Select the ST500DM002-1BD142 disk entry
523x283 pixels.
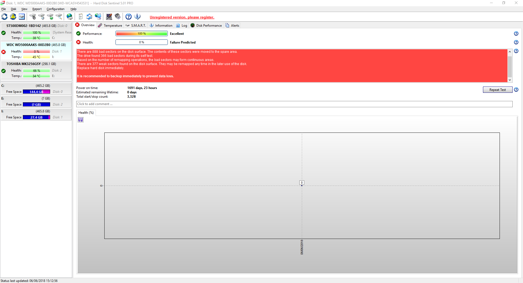[x=36, y=32]
